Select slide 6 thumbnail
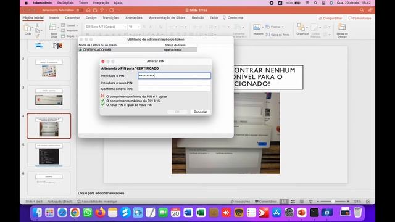The height and width of the screenshot is (222, 395). 49,183
